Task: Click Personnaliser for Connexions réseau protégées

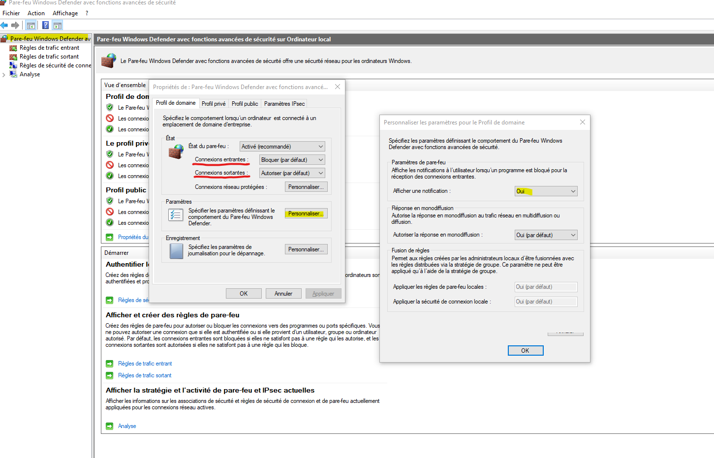Action: point(306,187)
